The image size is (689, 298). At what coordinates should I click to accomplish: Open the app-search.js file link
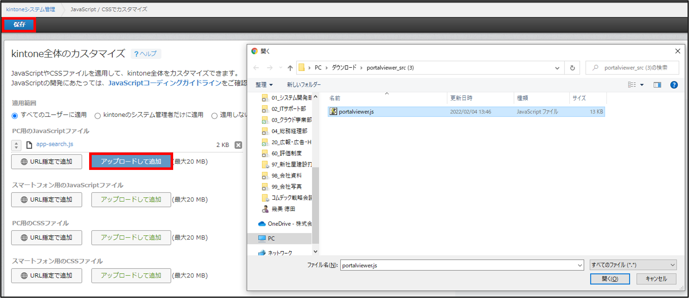[x=55, y=144]
